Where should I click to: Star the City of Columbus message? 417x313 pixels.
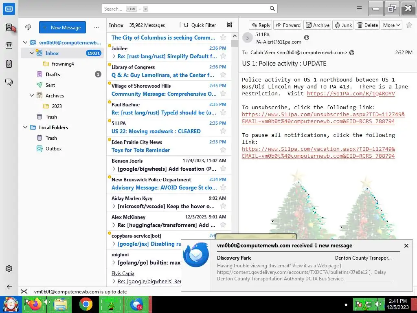click(x=223, y=37)
